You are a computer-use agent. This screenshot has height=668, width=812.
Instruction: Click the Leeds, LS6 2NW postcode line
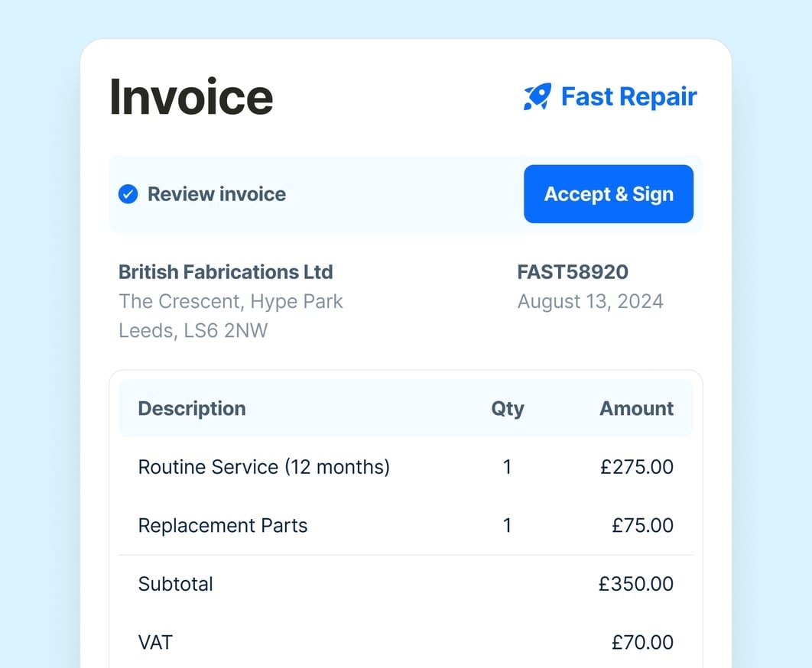pos(193,331)
